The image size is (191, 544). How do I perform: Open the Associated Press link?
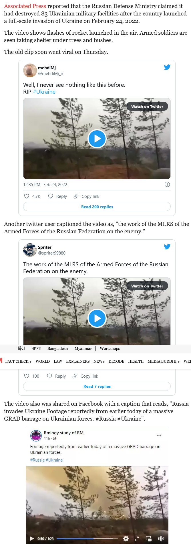pyautogui.click(x=25, y=6)
